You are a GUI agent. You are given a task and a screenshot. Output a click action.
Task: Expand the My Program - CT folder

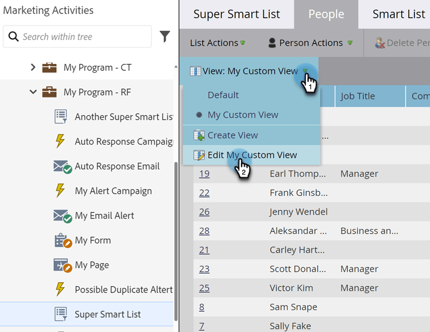[x=33, y=68]
